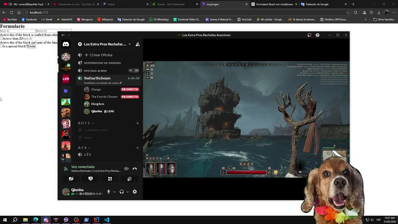Open invite people icon beside server name
The height and width of the screenshot is (224, 398).
[138, 44]
